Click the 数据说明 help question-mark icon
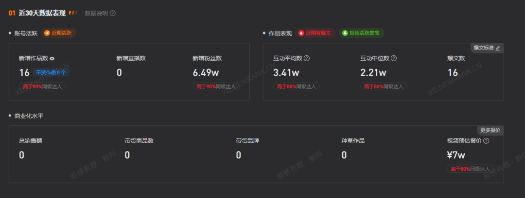The image size is (525, 198). (x=113, y=13)
